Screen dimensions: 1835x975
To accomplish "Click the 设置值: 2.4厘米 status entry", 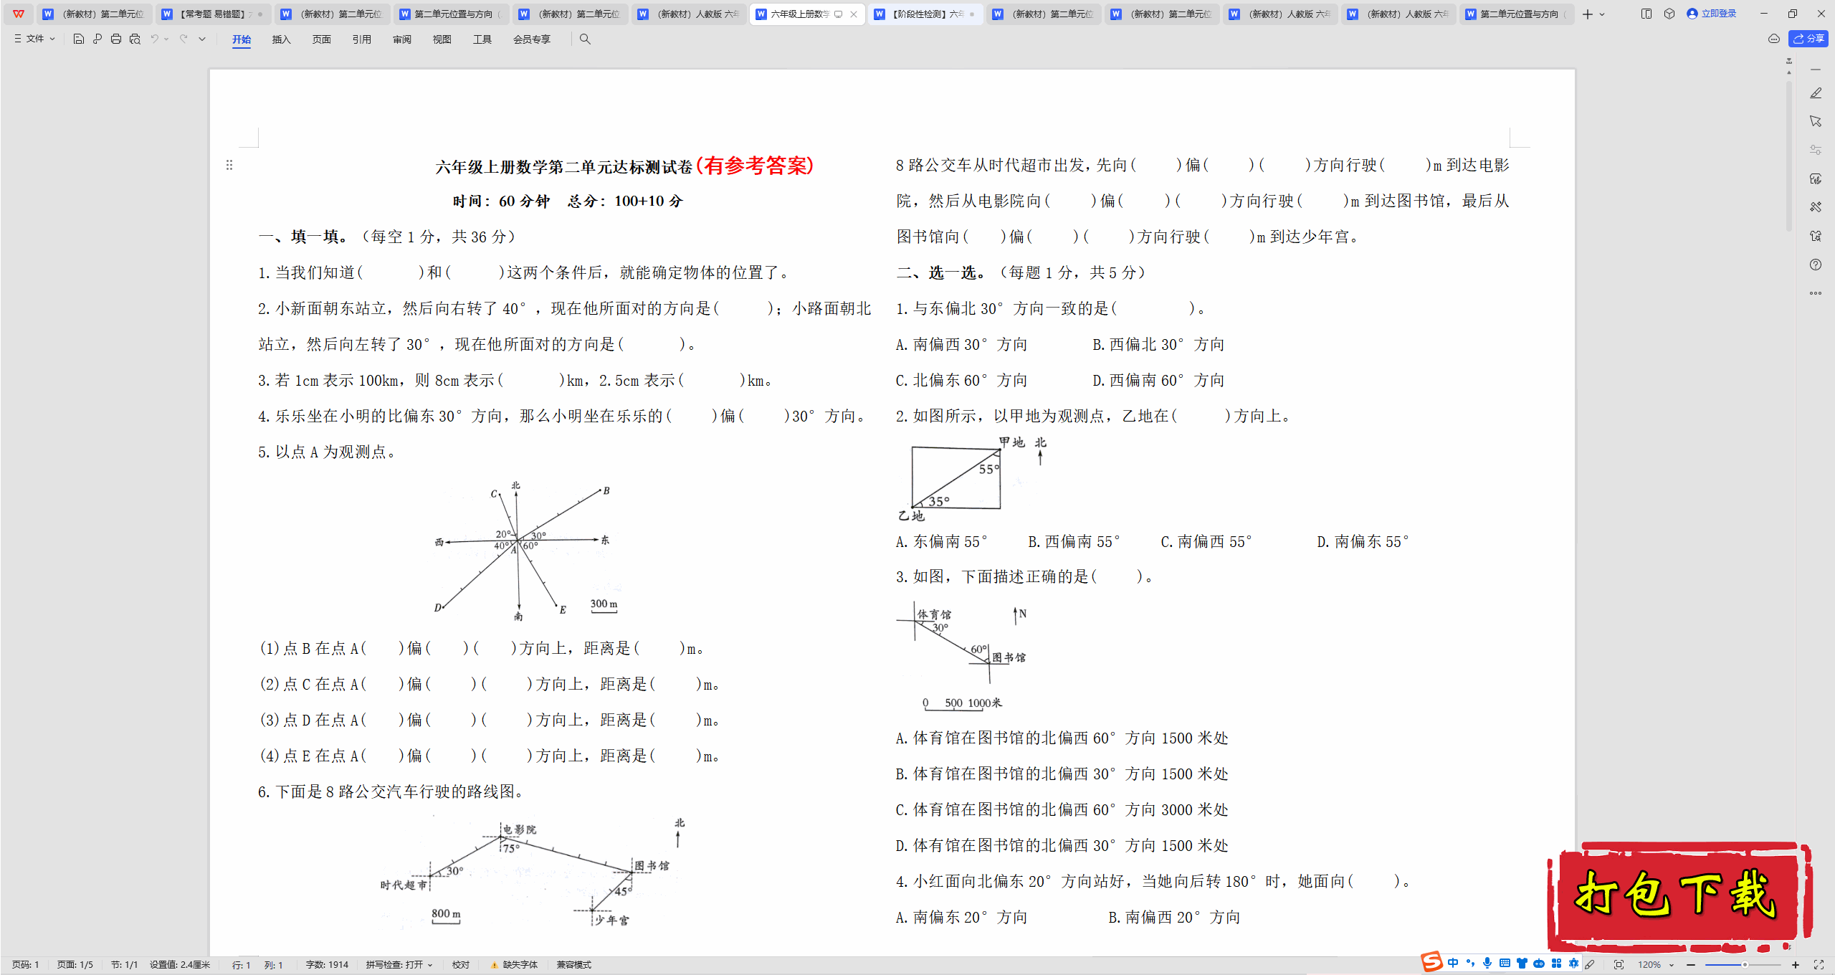I will click(180, 965).
